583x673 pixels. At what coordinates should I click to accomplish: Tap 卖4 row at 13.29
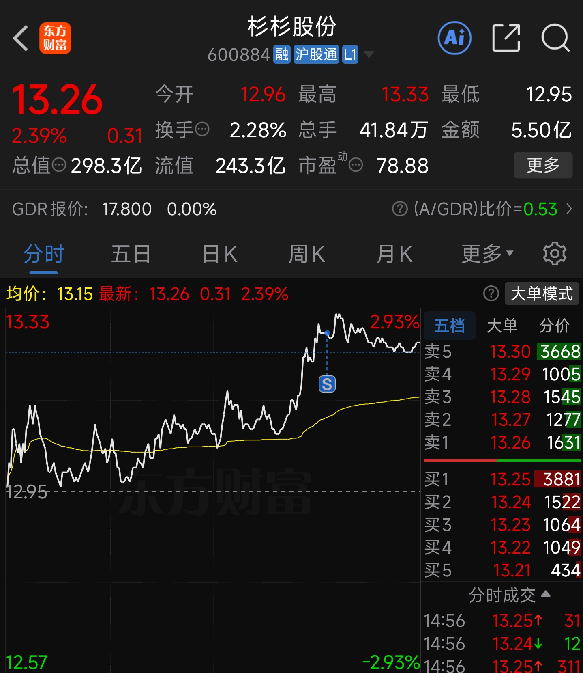click(502, 374)
